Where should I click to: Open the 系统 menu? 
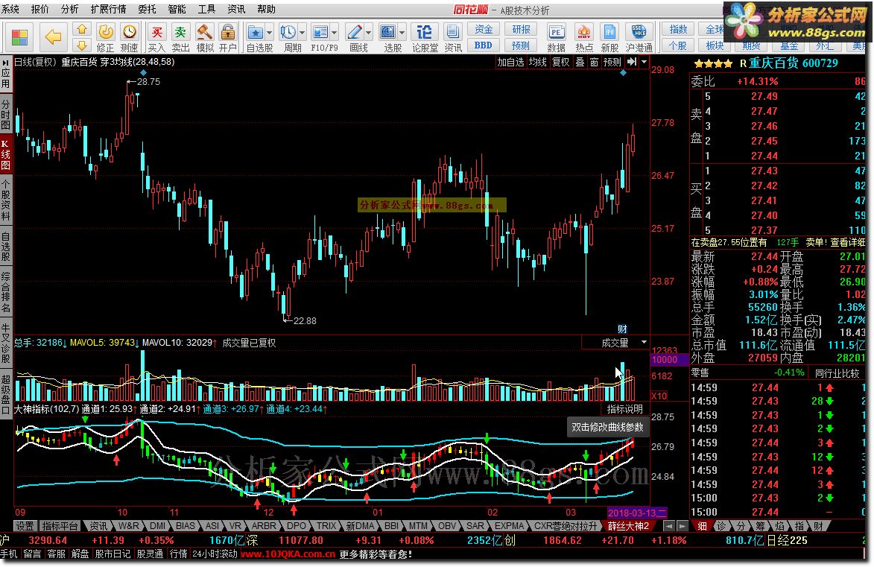click(10, 9)
